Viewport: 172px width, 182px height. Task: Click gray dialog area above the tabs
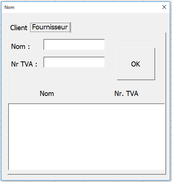tap(86, 17)
